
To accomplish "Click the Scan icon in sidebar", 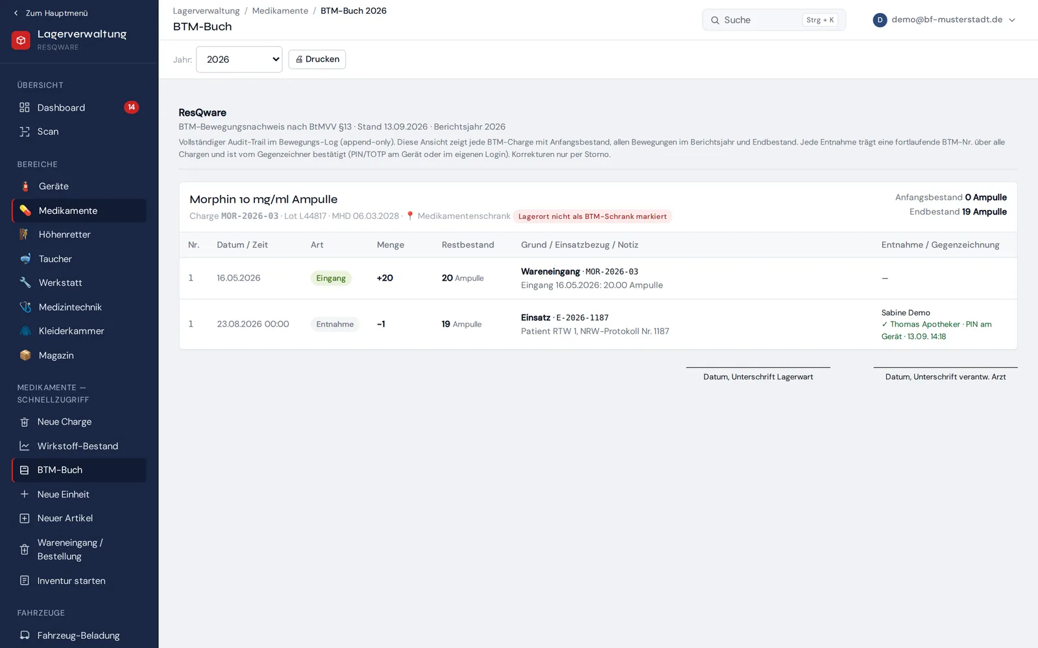I will tap(25, 132).
